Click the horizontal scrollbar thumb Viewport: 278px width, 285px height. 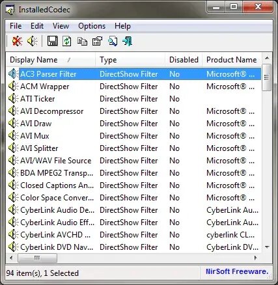(x=37, y=258)
